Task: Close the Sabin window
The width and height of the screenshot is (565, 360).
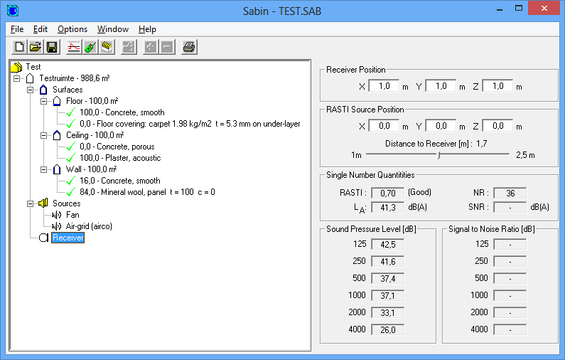Action: click(x=544, y=8)
